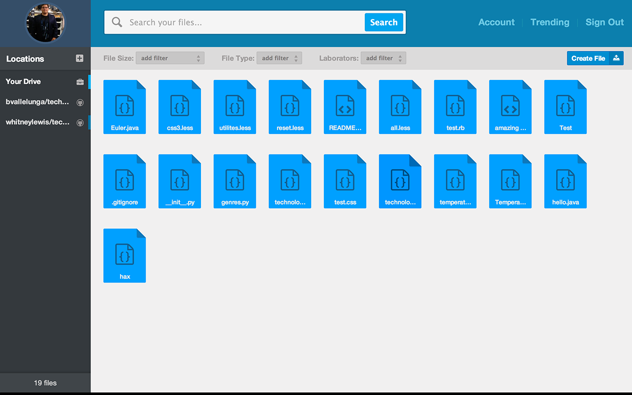
Task: Select bvallelunga/tech... location
Action: click(x=45, y=102)
